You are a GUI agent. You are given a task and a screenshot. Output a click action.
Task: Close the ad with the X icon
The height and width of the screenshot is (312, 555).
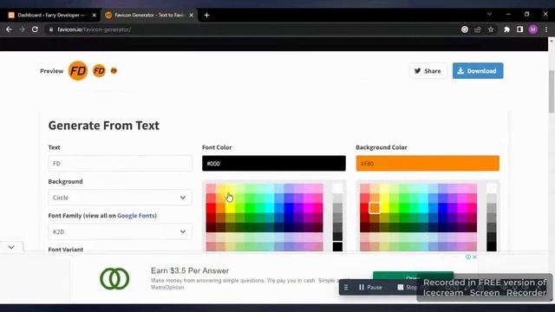(x=474, y=257)
